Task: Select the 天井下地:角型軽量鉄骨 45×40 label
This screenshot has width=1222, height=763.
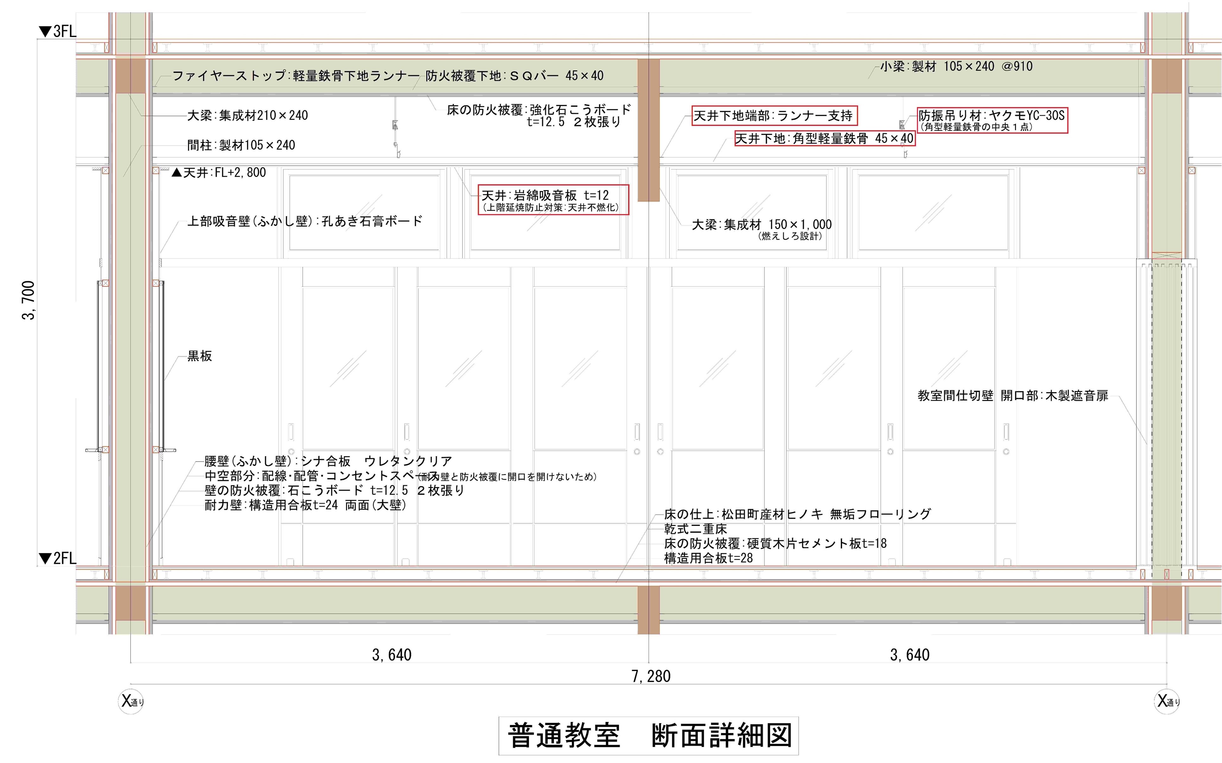Action: (x=824, y=138)
